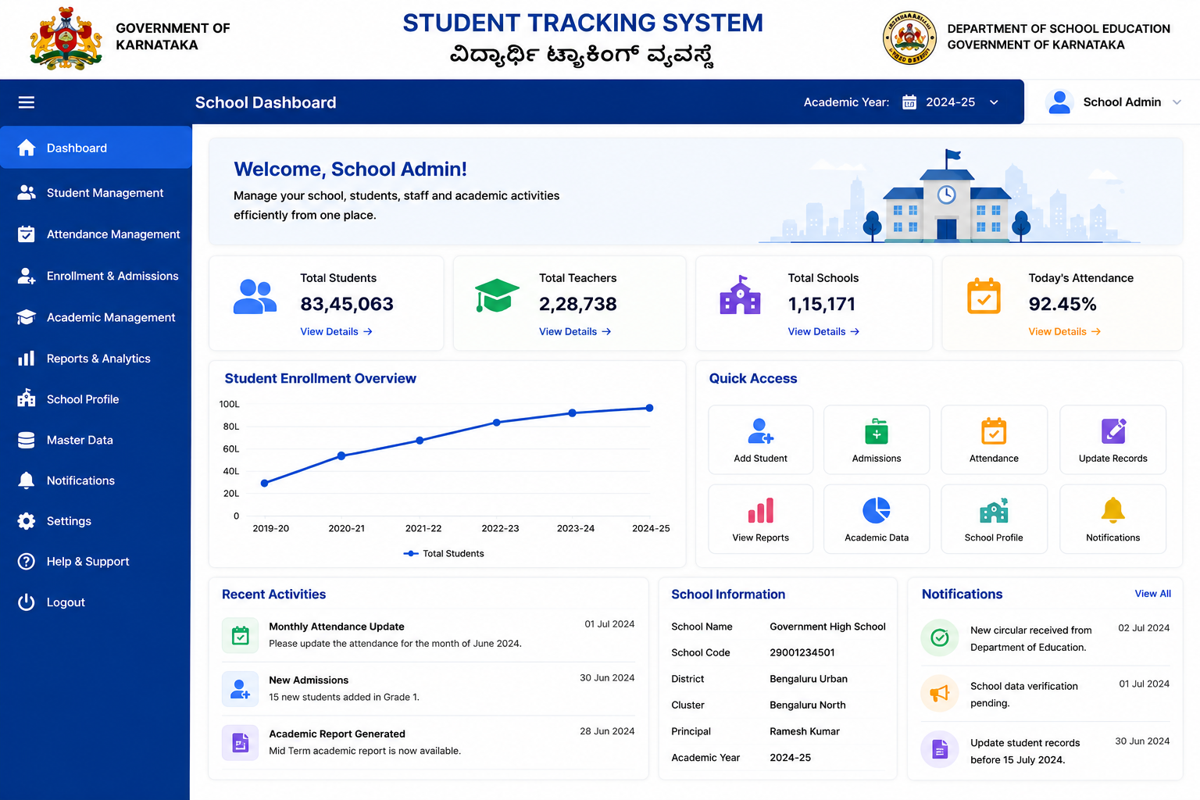Open View Reports bar chart icon

[760, 510]
